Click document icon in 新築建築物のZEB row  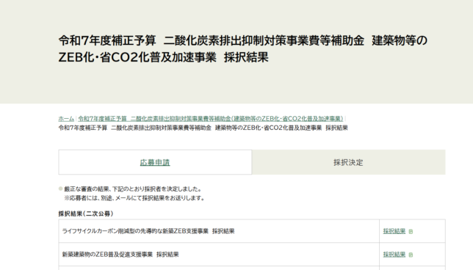tap(411, 255)
